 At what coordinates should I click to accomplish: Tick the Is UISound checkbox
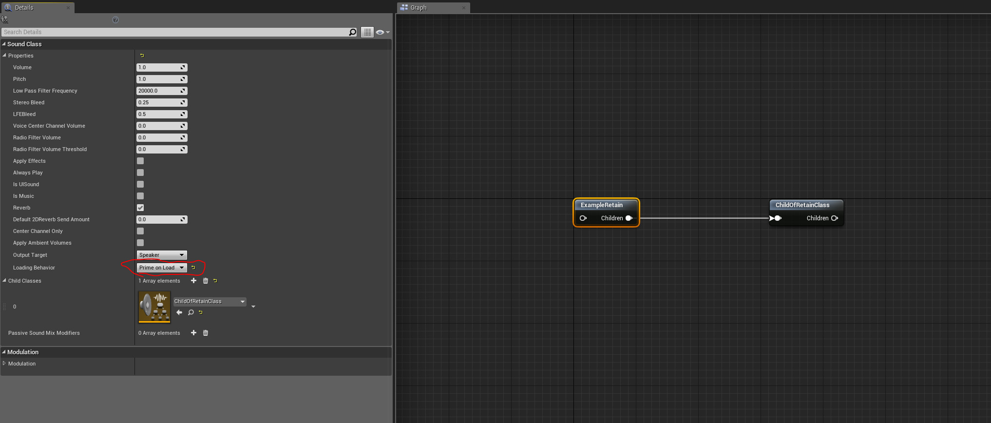coord(140,184)
